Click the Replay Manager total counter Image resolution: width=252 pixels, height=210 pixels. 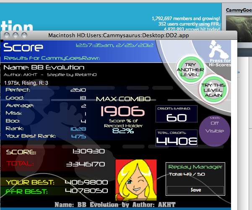point(187,174)
